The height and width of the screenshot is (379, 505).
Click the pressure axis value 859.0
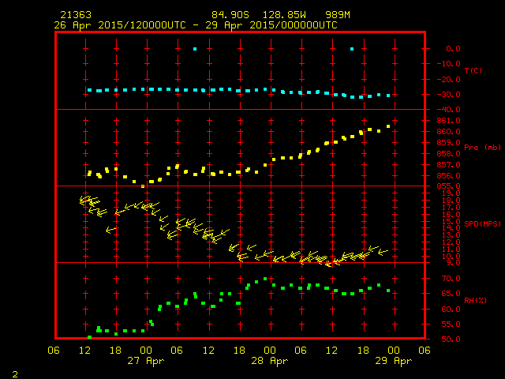pos(448,142)
